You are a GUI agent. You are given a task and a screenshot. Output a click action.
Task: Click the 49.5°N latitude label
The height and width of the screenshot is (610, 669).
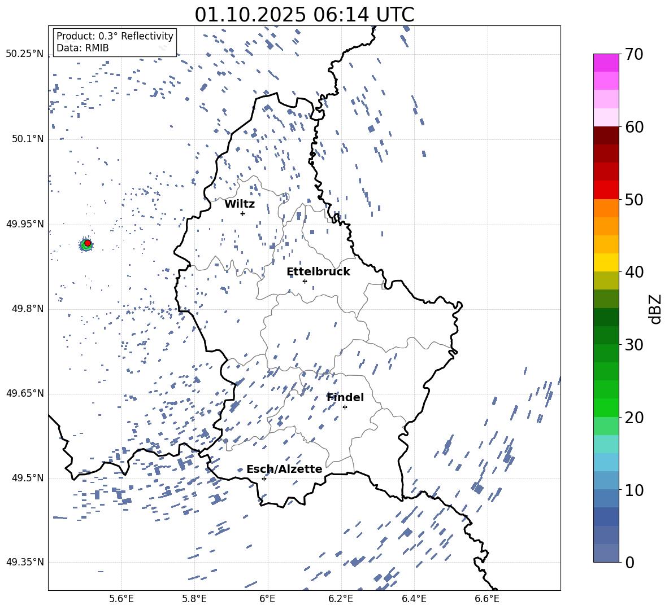(x=28, y=478)
